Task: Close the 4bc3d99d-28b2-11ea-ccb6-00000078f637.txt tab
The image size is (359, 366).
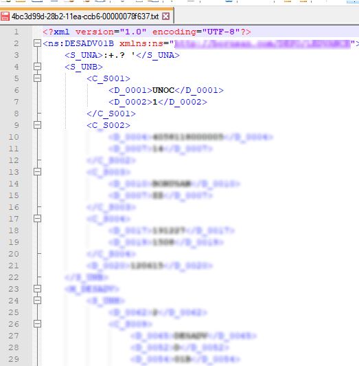Action: coord(165,17)
